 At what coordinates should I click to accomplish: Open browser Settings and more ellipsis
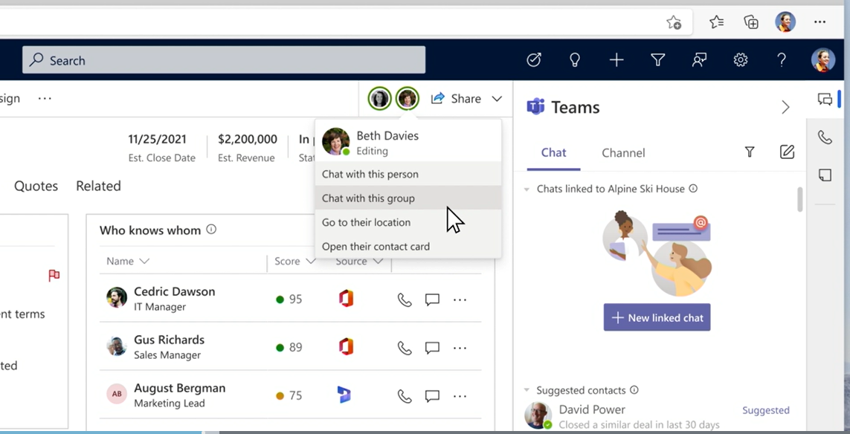[x=820, y=22]
